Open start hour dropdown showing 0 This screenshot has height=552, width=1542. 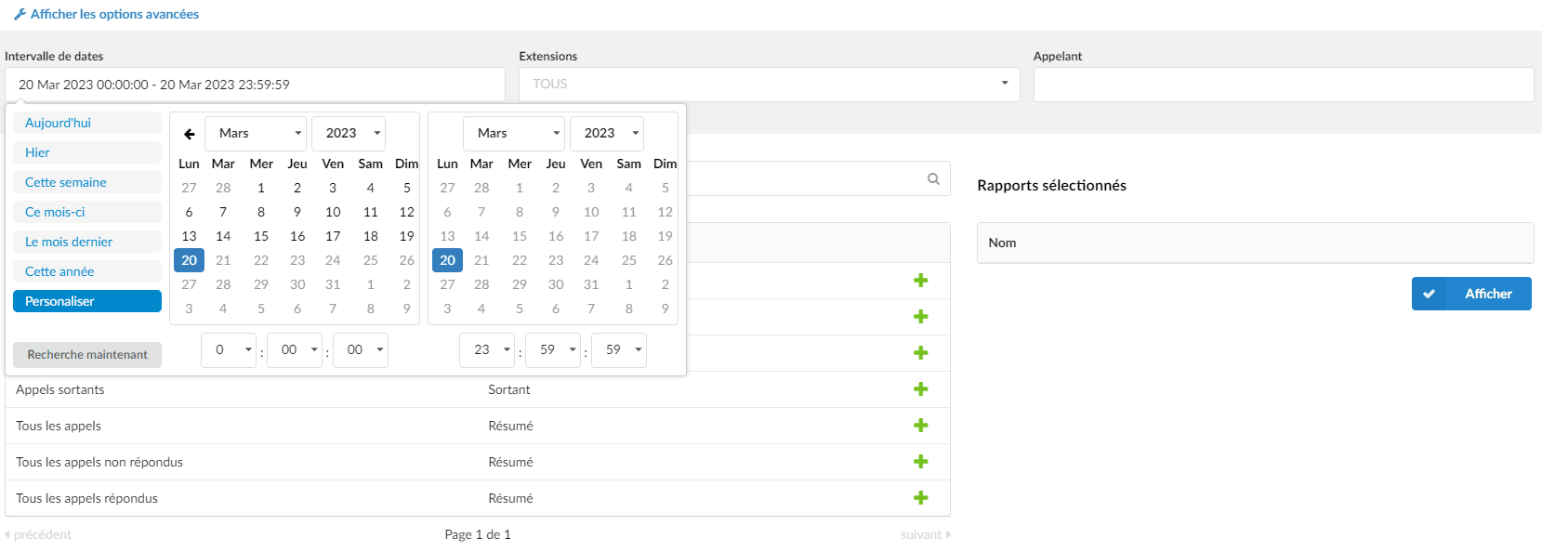click(229, 350)
